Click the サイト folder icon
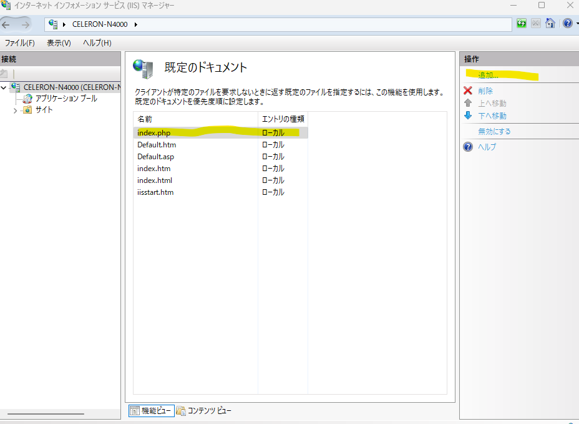Screen dimensions: 579x424 click(x=27, y=110)
